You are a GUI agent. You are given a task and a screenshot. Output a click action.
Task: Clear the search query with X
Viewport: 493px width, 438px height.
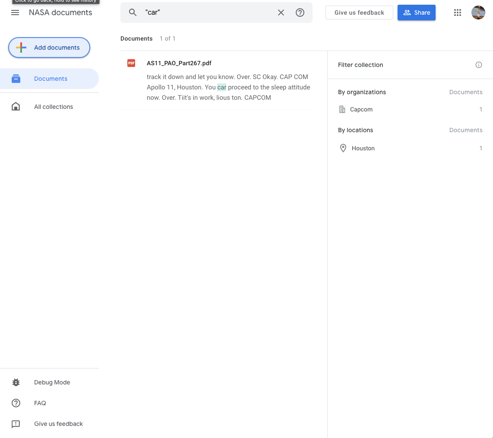point(281,13)
